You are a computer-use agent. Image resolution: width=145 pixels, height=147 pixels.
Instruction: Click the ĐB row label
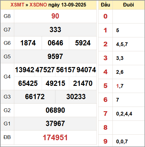tap(7, 137)
